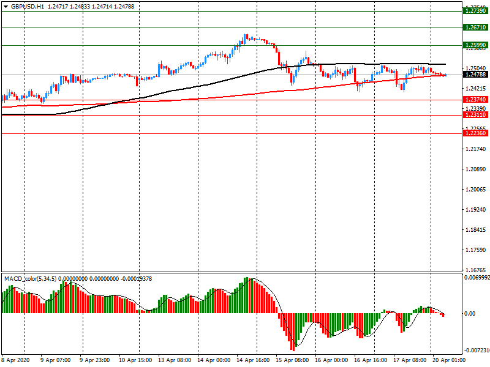This screenshot has width=490, height=367.
Task: Click the green 1.27390 price level tag
Action: coord(475,11)
